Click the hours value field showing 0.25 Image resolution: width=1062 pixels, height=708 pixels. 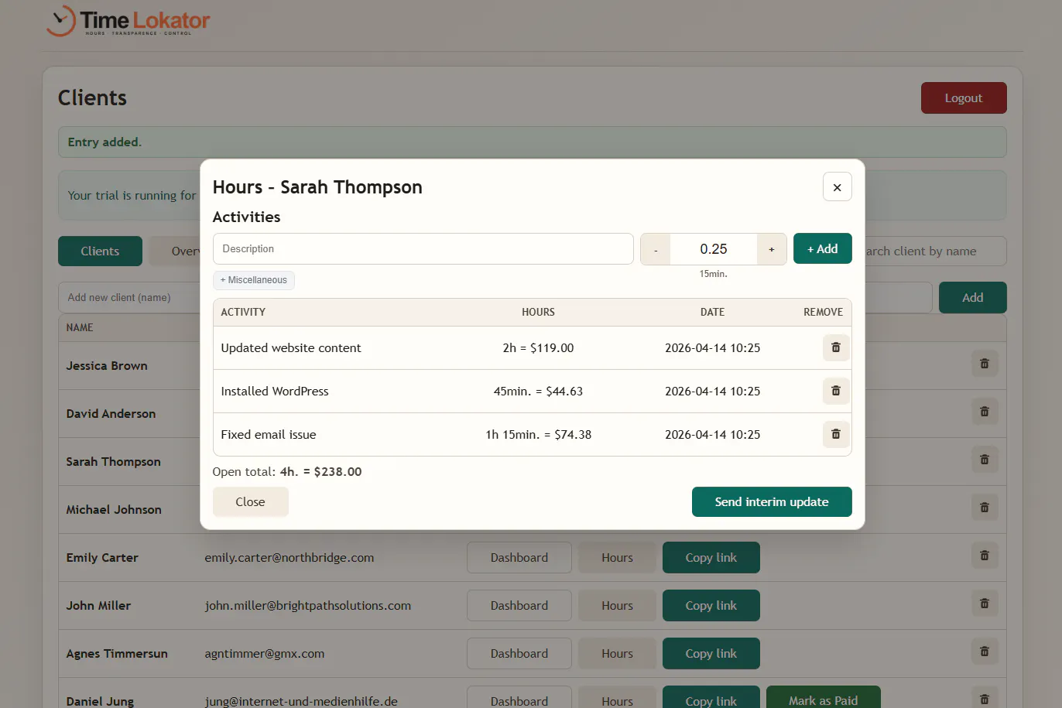click(x=714, y=249)
